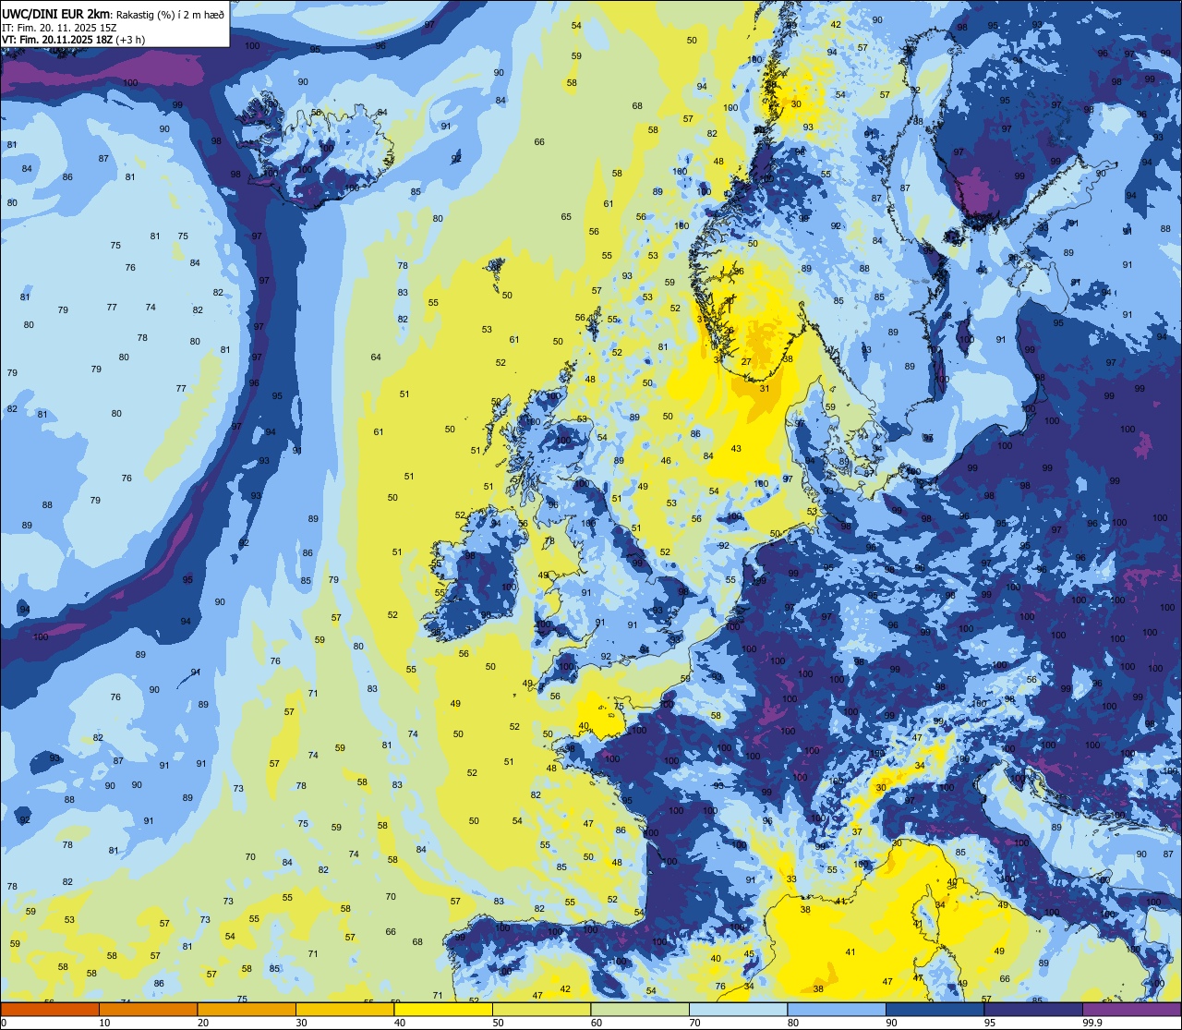
Task: Click the 50–60 yellow-green legend swatch
Action: pyautogui.click(x=542, y=1009)
